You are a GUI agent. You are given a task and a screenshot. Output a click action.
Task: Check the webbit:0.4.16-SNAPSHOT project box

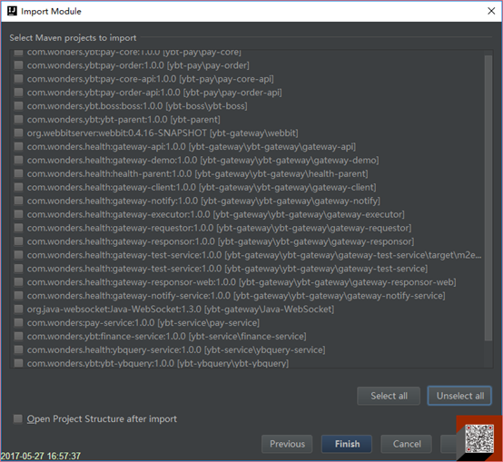pyautogui.click(x=18, y=133)
